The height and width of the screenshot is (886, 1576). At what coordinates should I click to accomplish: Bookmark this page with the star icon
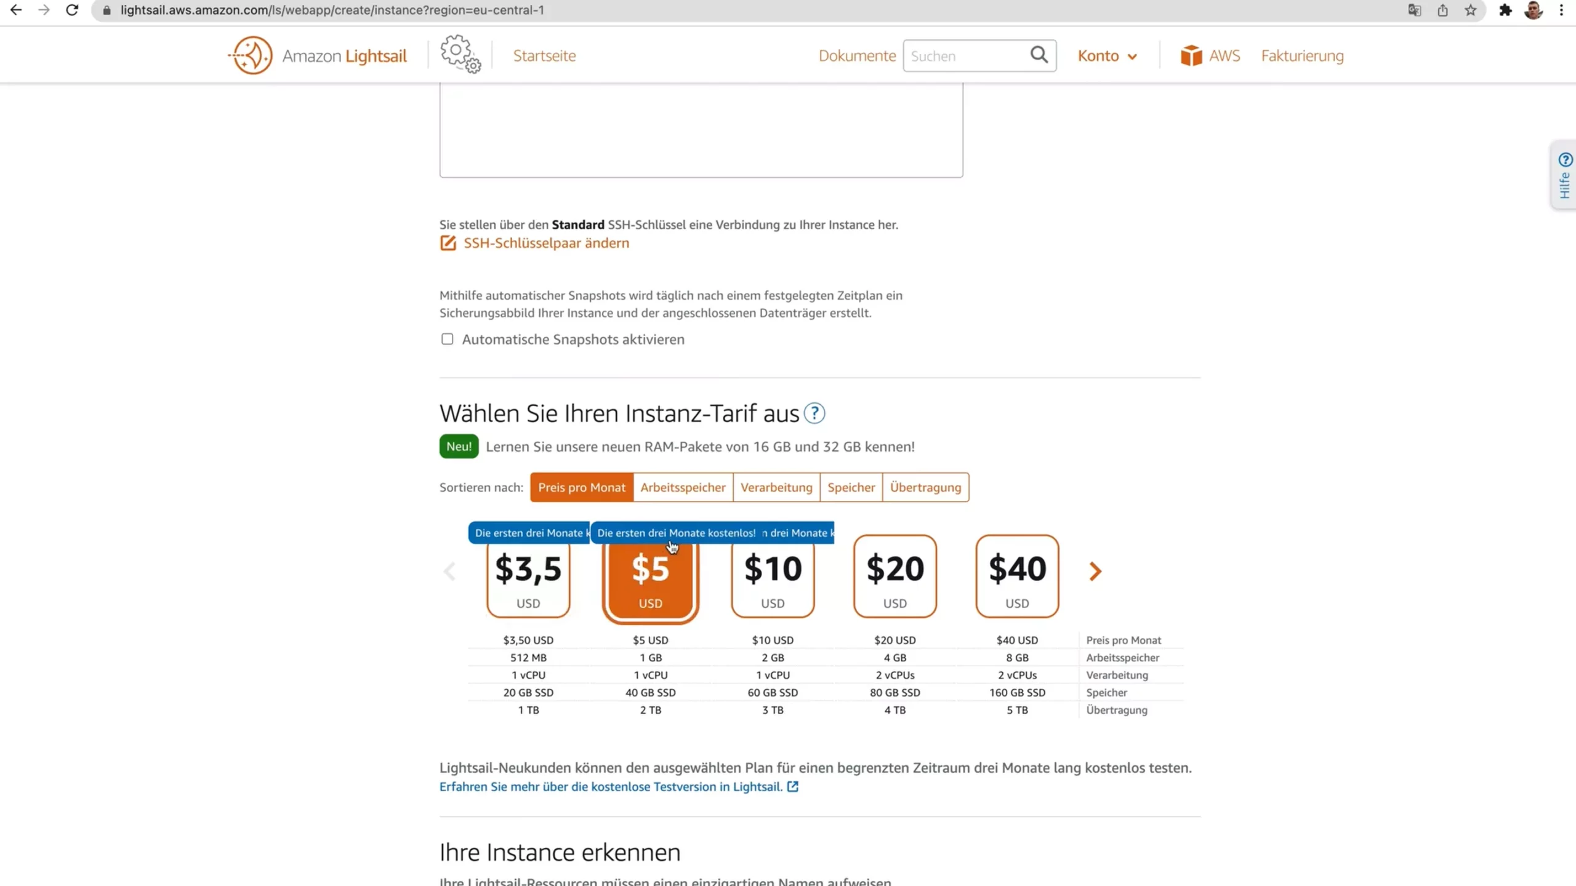tap(1471, 10)
